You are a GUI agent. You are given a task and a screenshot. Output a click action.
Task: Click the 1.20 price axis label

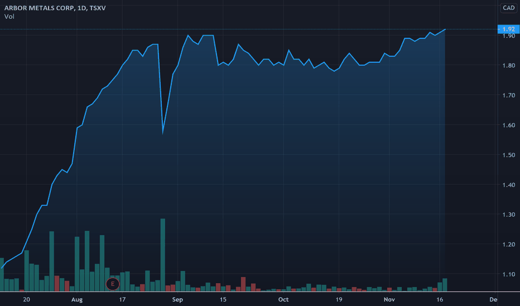click(509, 244)
